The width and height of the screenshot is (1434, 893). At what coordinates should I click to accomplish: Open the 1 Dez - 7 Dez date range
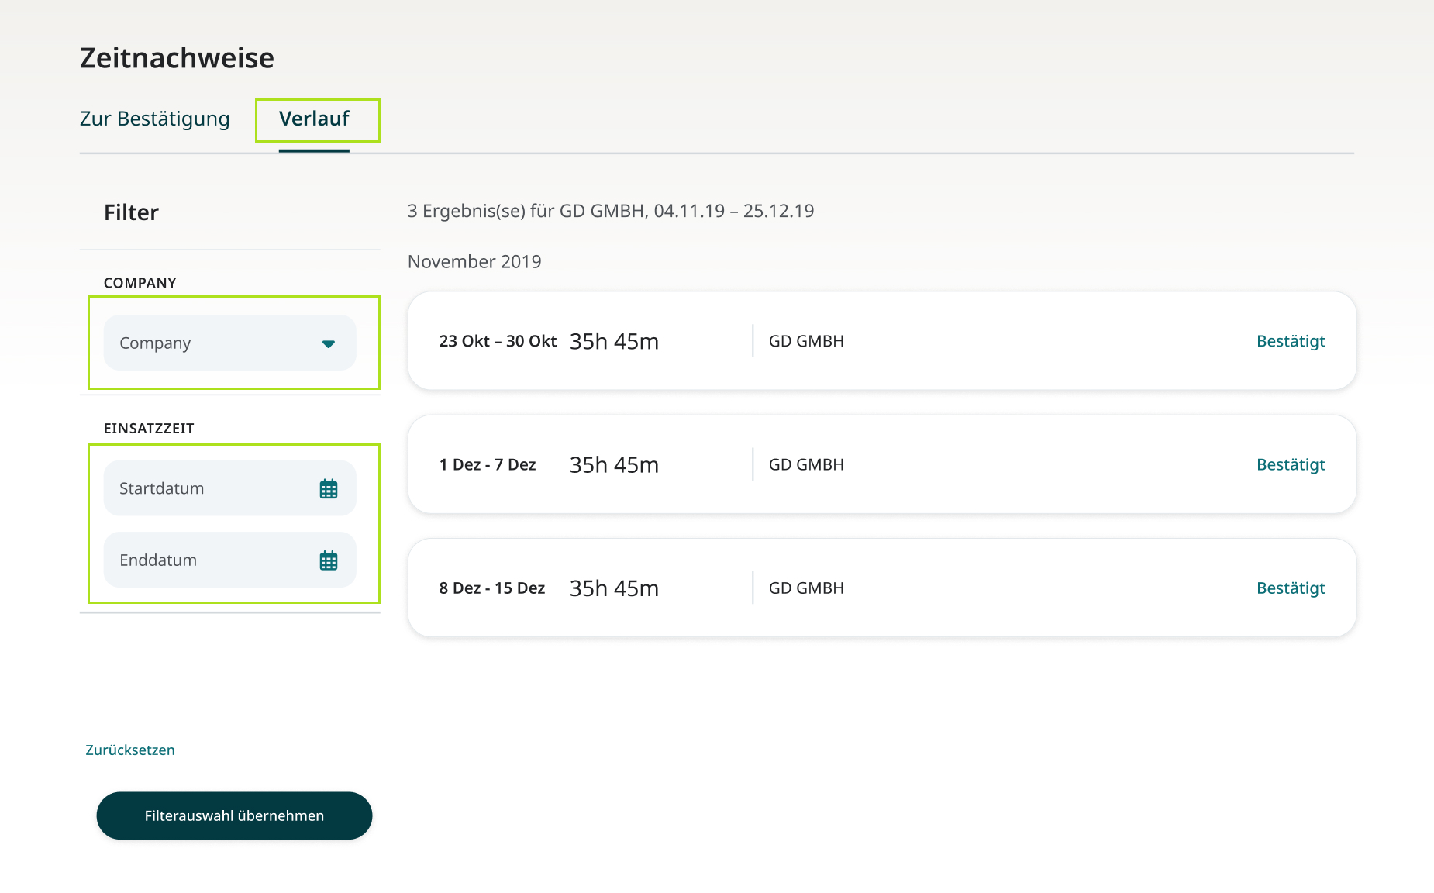click(488, 464)
